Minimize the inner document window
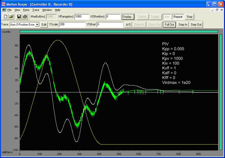This screenshot has width=225, height=158. (x=212, y=10)
